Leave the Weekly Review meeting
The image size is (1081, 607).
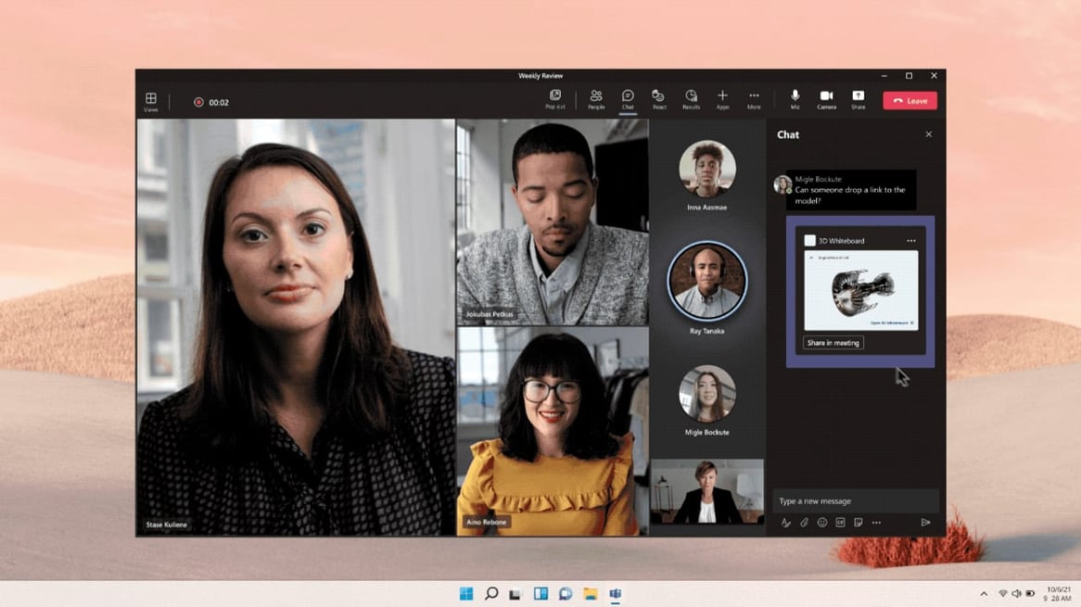[x=909, y=100]
